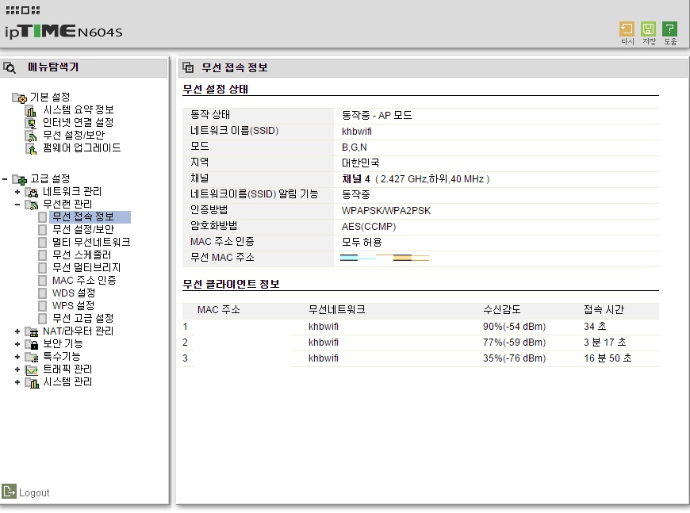This screenshot has width=690, height=513.
Task: Click the 트래픽 관리 chart icon
Action: click(32, 370)
